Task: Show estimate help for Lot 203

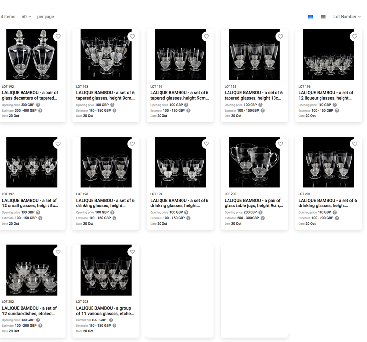Action: 114,326
